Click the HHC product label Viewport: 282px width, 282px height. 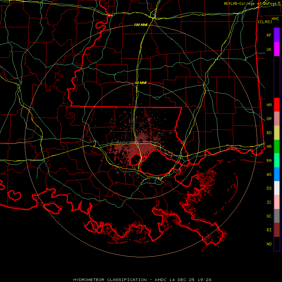coord(275,19)
